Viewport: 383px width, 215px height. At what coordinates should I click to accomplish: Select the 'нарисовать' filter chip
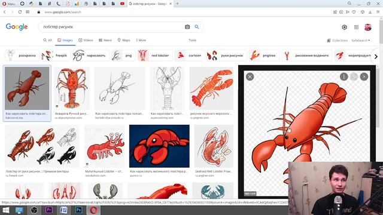pos(90,56)
